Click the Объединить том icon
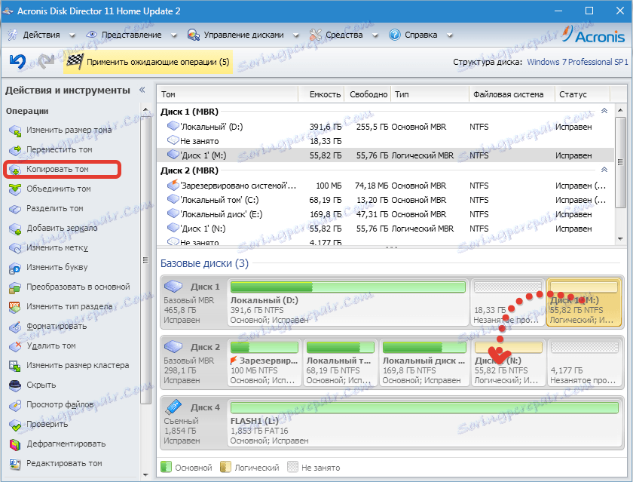Image resolution: width=633 pixels, height=482 pixels. (x=15, y=189)
